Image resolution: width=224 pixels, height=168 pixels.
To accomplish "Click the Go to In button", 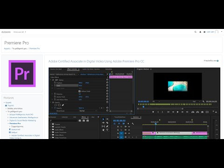I will click(x=168, y=112).
